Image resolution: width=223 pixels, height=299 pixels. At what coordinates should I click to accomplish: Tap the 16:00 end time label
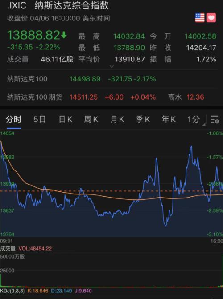[217, 241]
